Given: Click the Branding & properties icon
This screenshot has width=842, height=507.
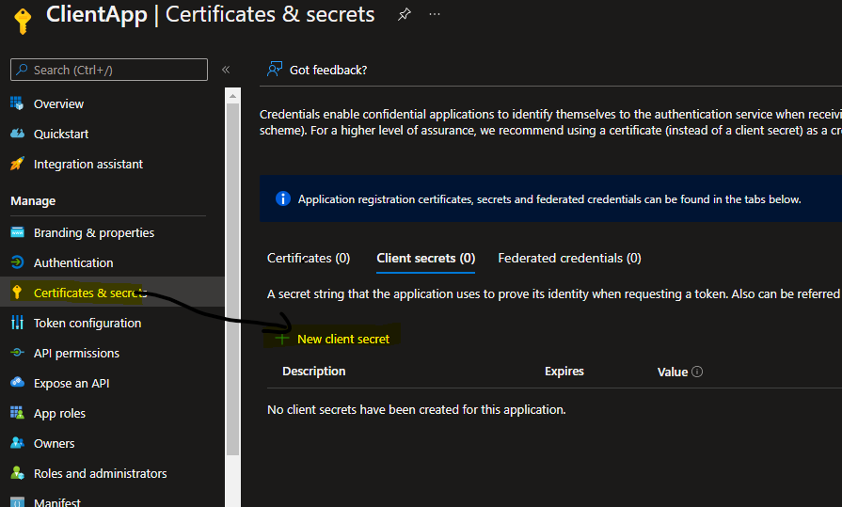Looking at the screenshot, I should click(17, 232).
